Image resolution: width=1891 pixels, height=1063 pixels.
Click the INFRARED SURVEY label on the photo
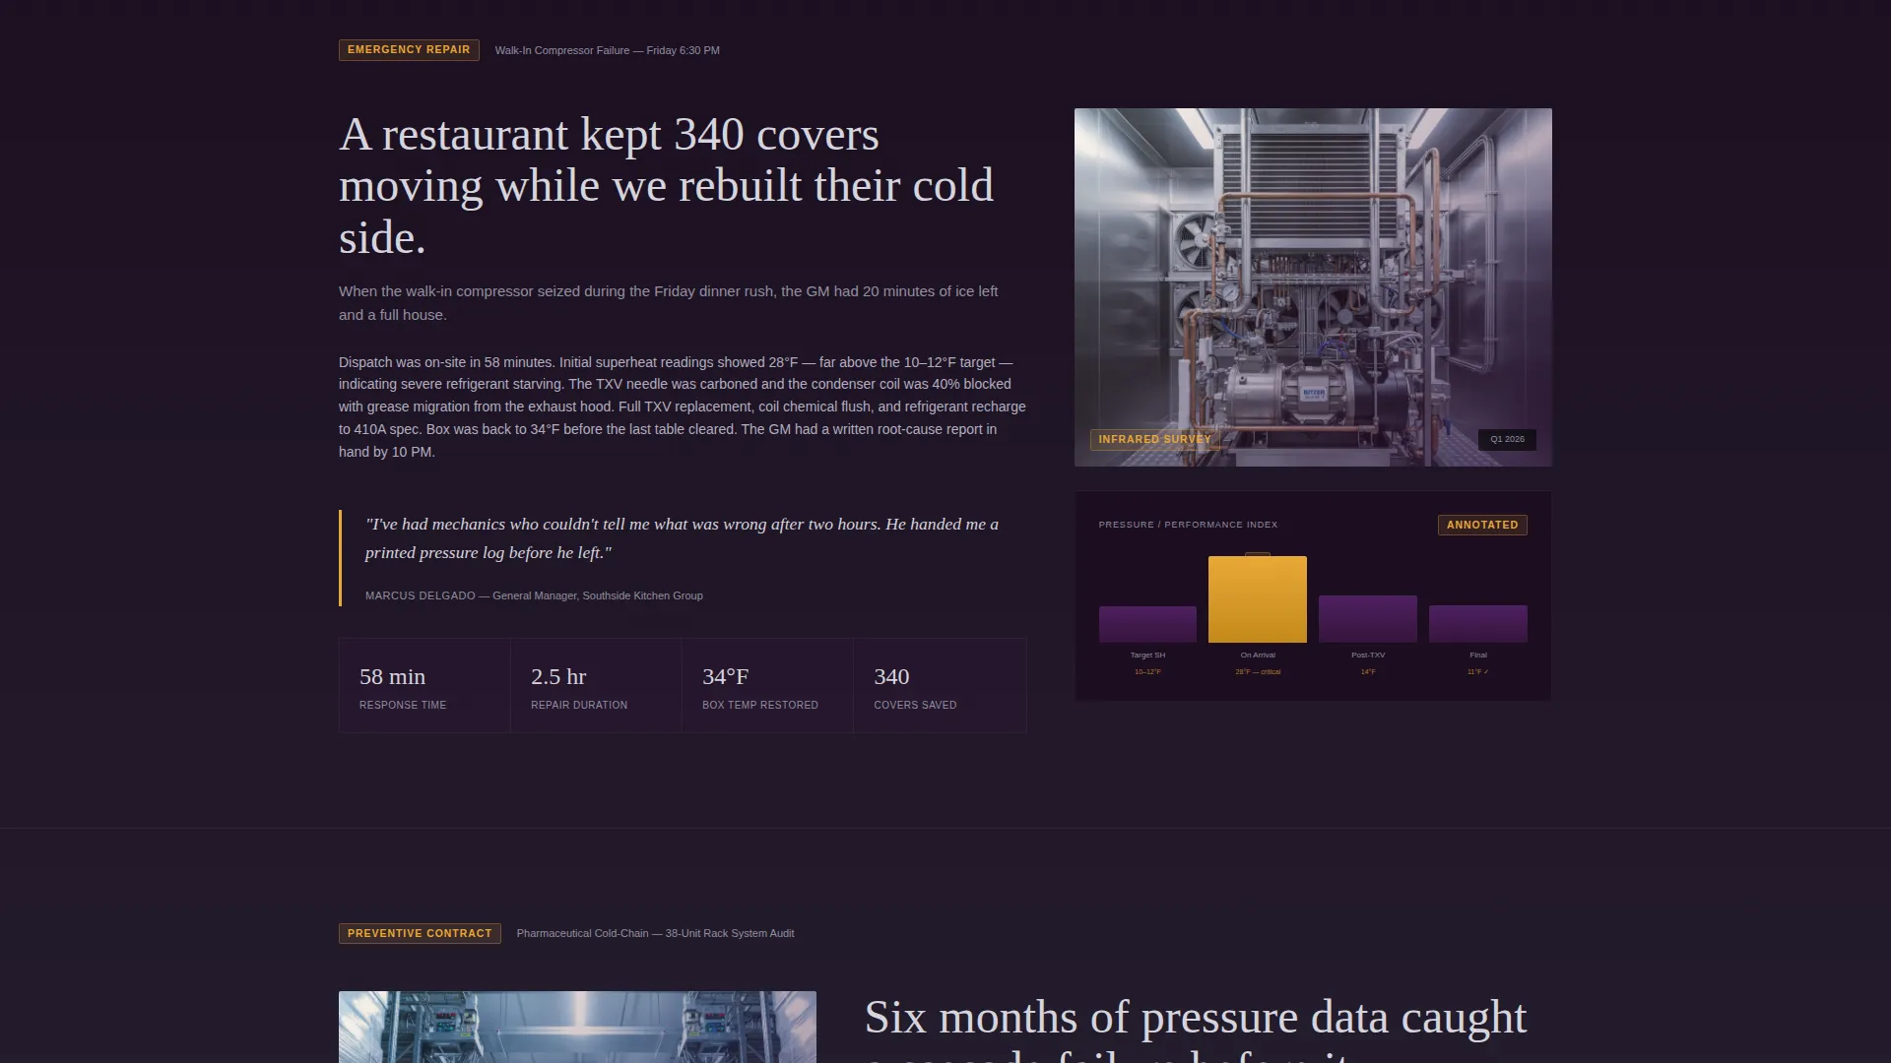(x=1154, y=439)
